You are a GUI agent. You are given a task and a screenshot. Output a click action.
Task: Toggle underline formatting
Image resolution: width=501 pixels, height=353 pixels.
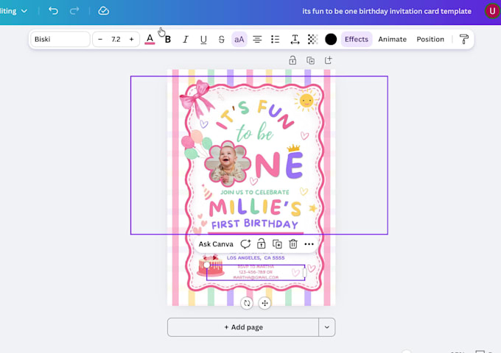pyautogui.click(x=203, y=39)
